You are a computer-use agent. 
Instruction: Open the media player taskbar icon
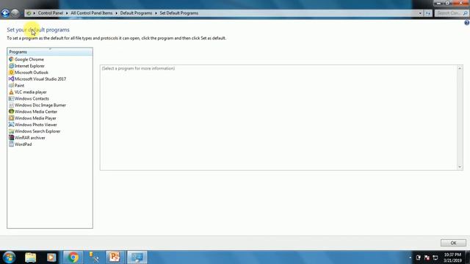tap(51, 257)
